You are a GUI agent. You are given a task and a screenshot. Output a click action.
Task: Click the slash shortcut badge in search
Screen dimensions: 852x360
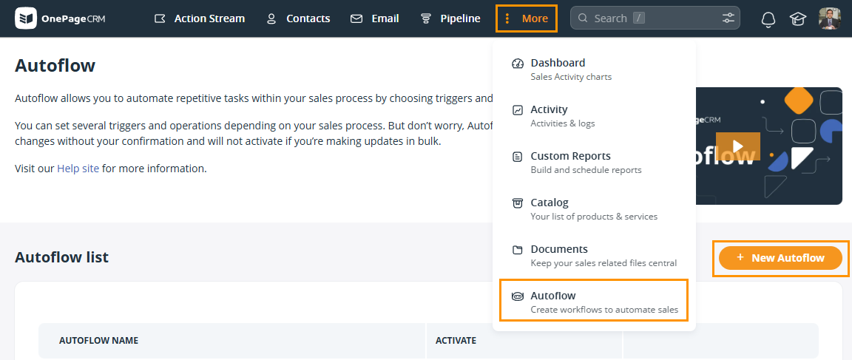(639, 18)
